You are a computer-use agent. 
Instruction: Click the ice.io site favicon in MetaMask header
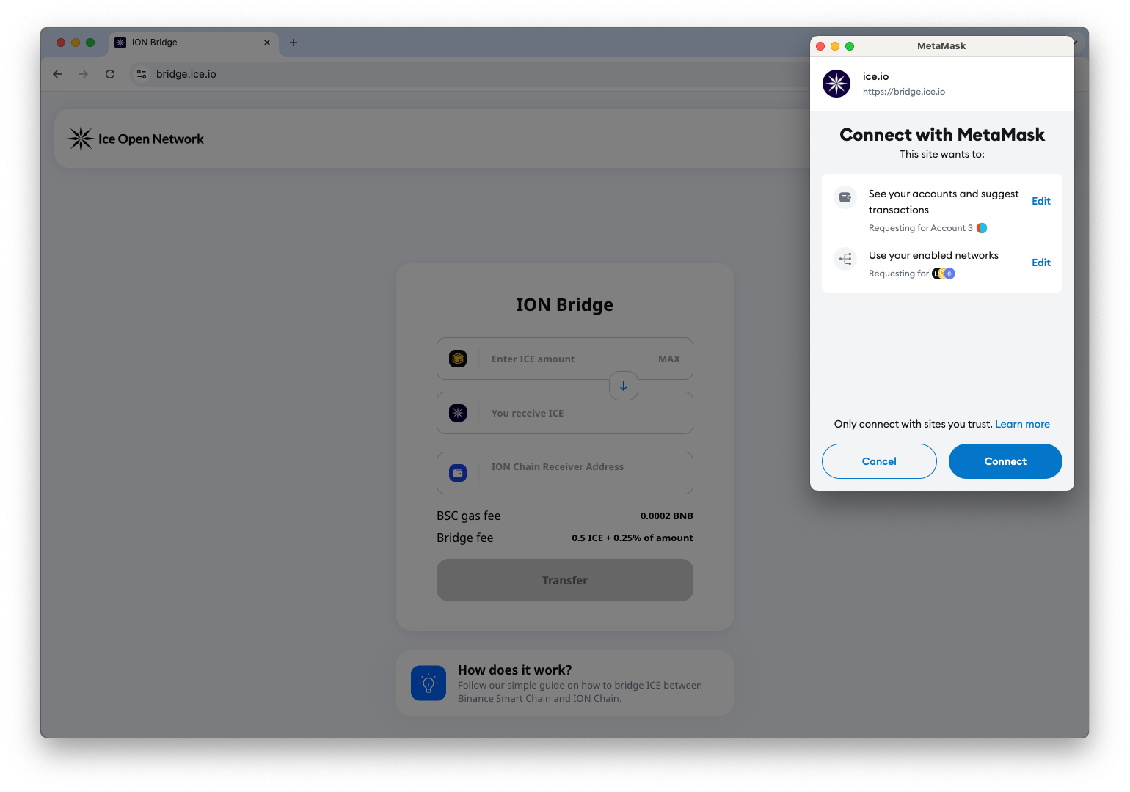(836, 84)
